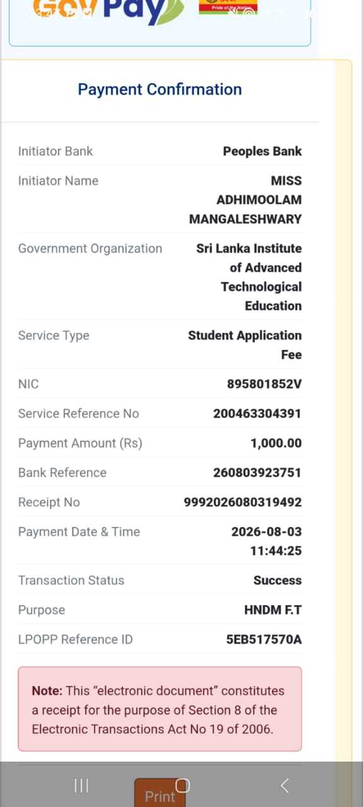363x807 pixels.
Task: Tap the Android home button
Action: tap(183, 785)
